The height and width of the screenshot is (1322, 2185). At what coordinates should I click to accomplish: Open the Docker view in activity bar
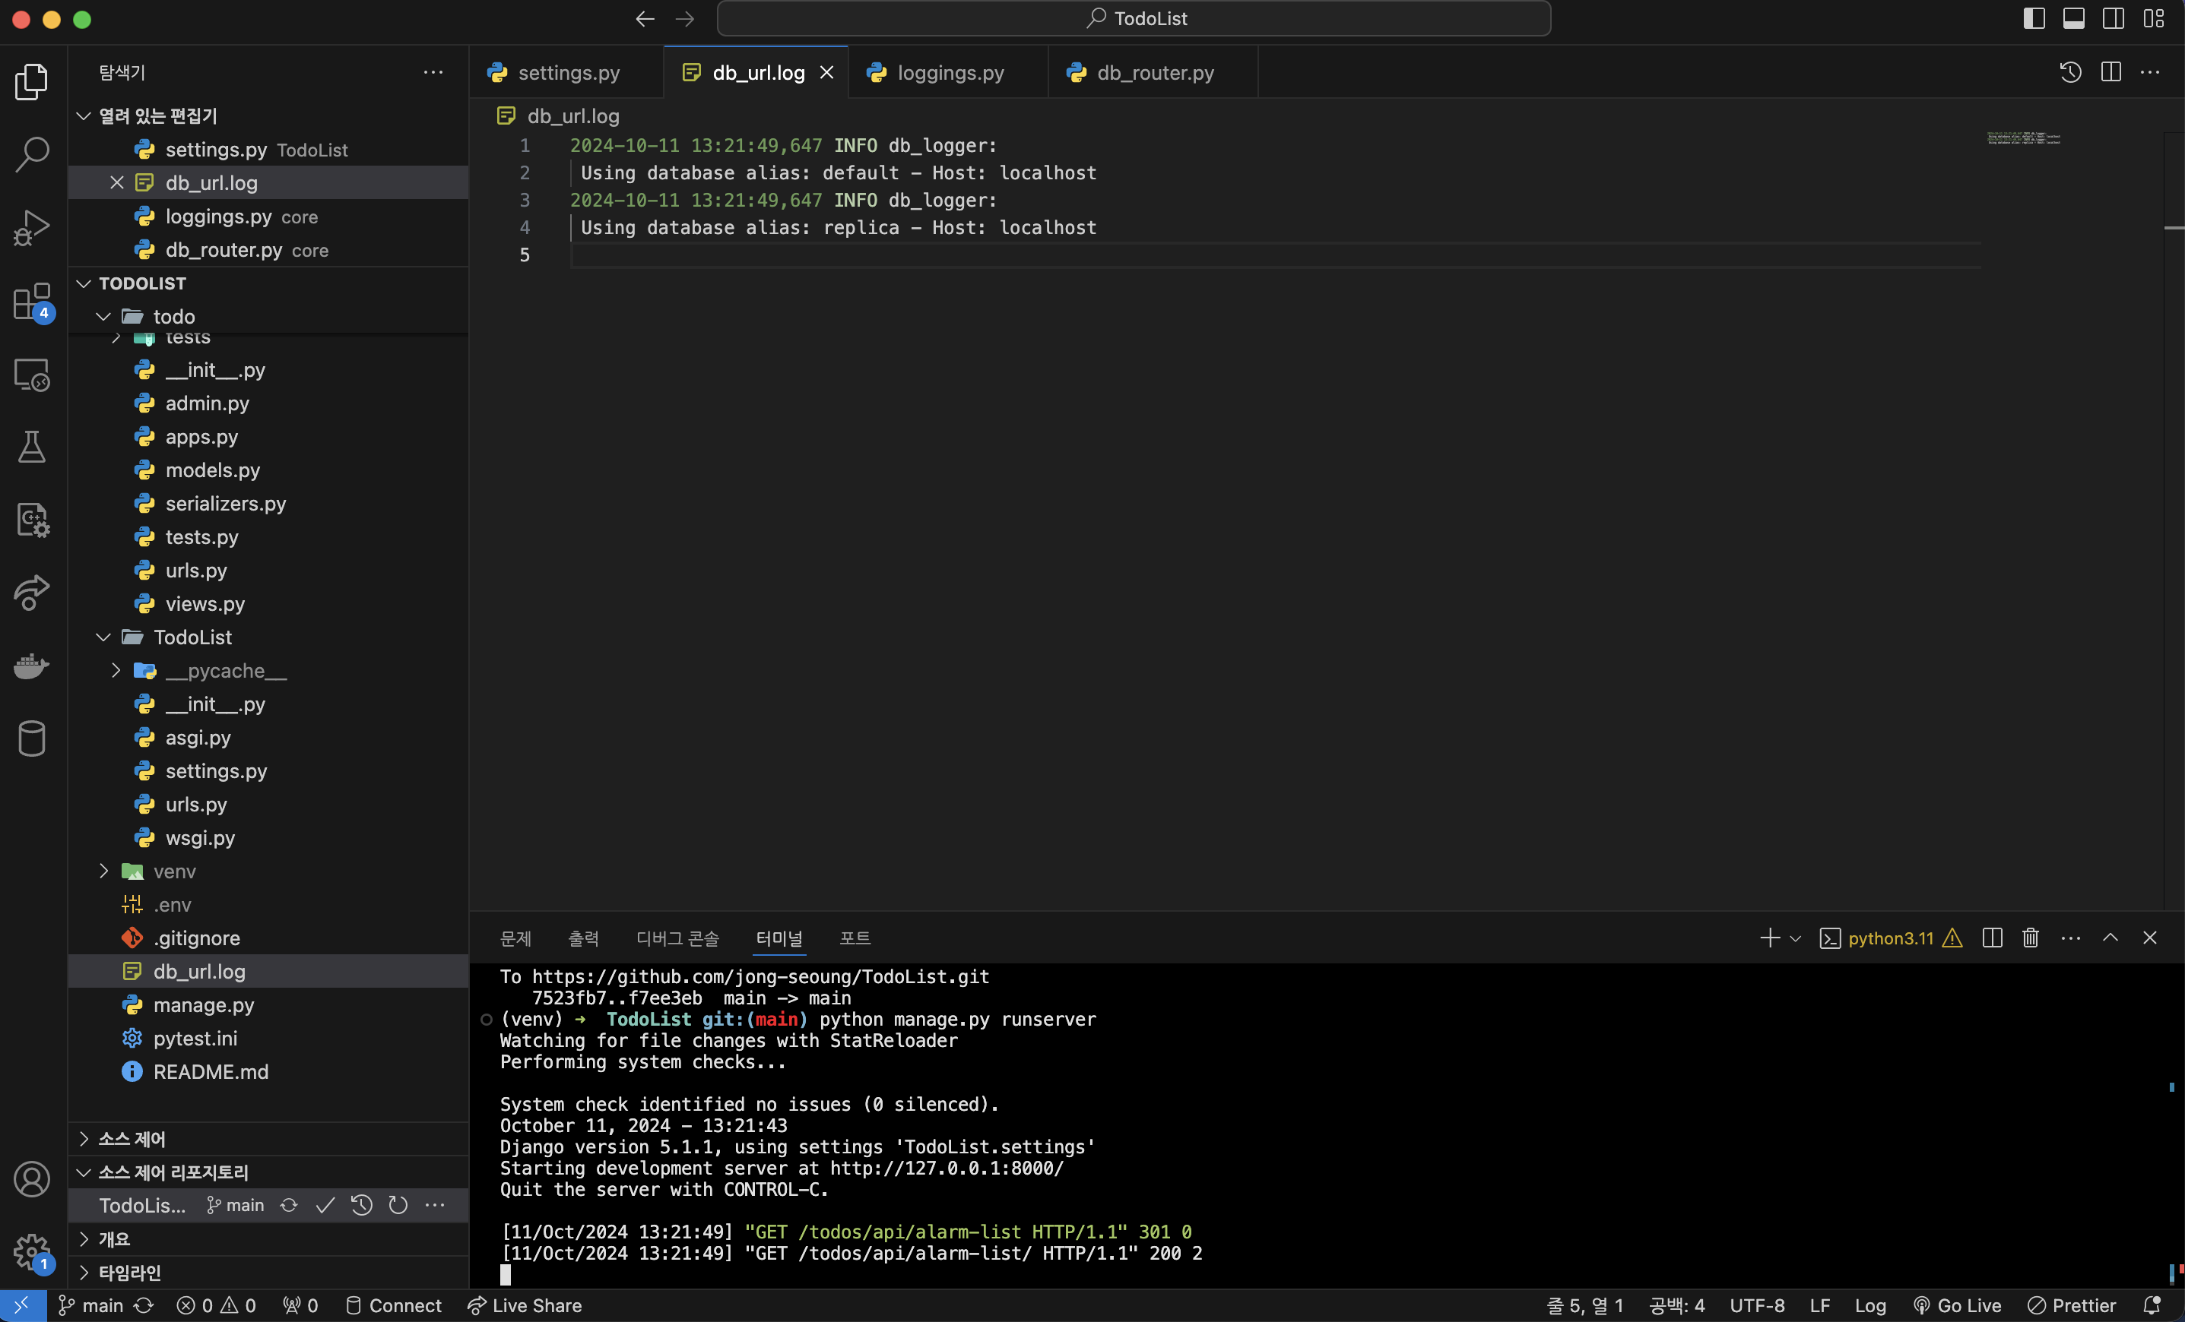point(32,666)
